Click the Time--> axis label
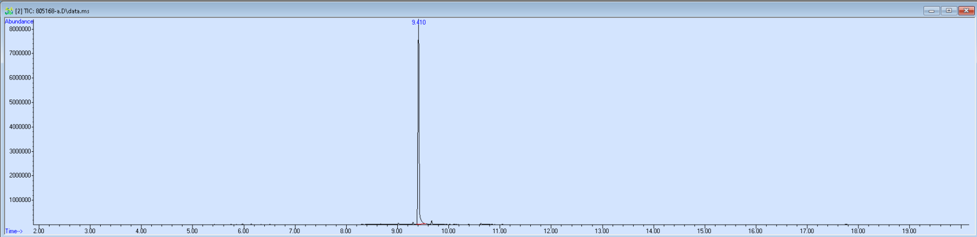Image resolution: width=977 pixels, height=237 pixels. tap(14, 231)
